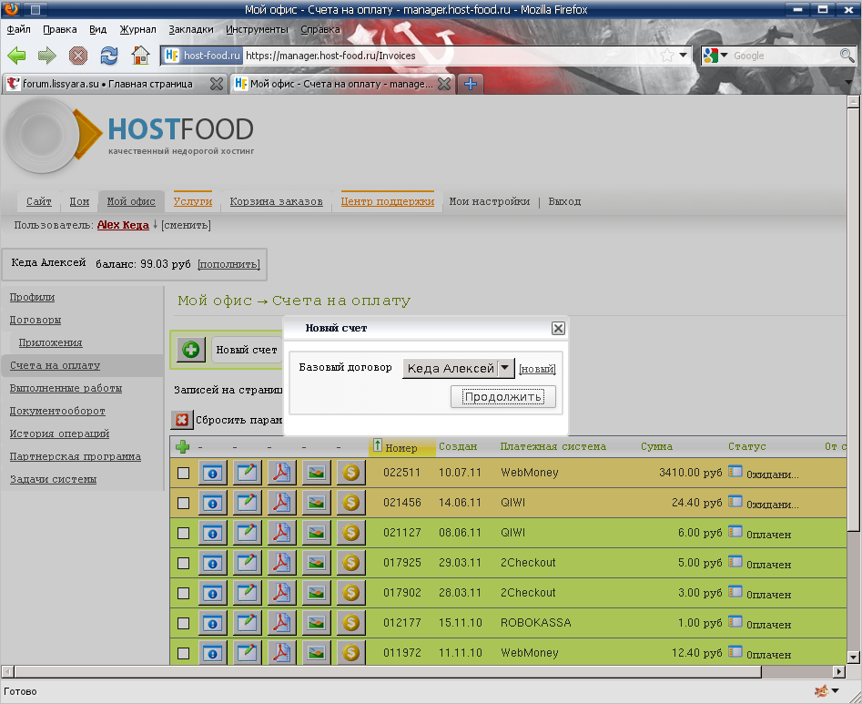Click status icon next to 3410.00 руб
The image size is (862, 704).
(735, 472)
